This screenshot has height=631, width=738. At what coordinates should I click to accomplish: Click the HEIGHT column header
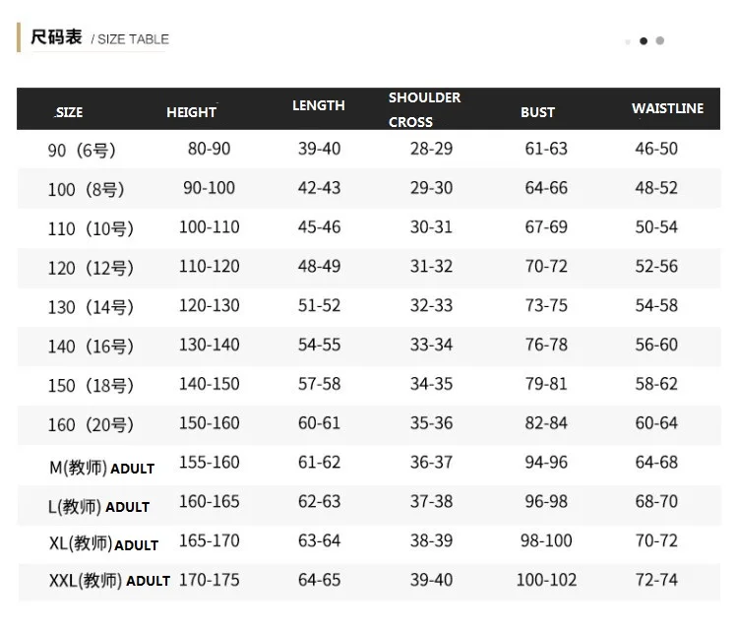191,112
